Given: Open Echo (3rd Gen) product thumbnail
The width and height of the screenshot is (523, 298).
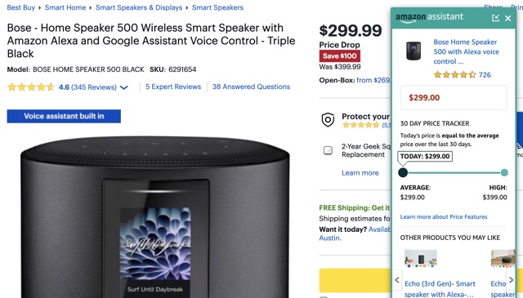Looking at the screenshot, I should (421, 258).
